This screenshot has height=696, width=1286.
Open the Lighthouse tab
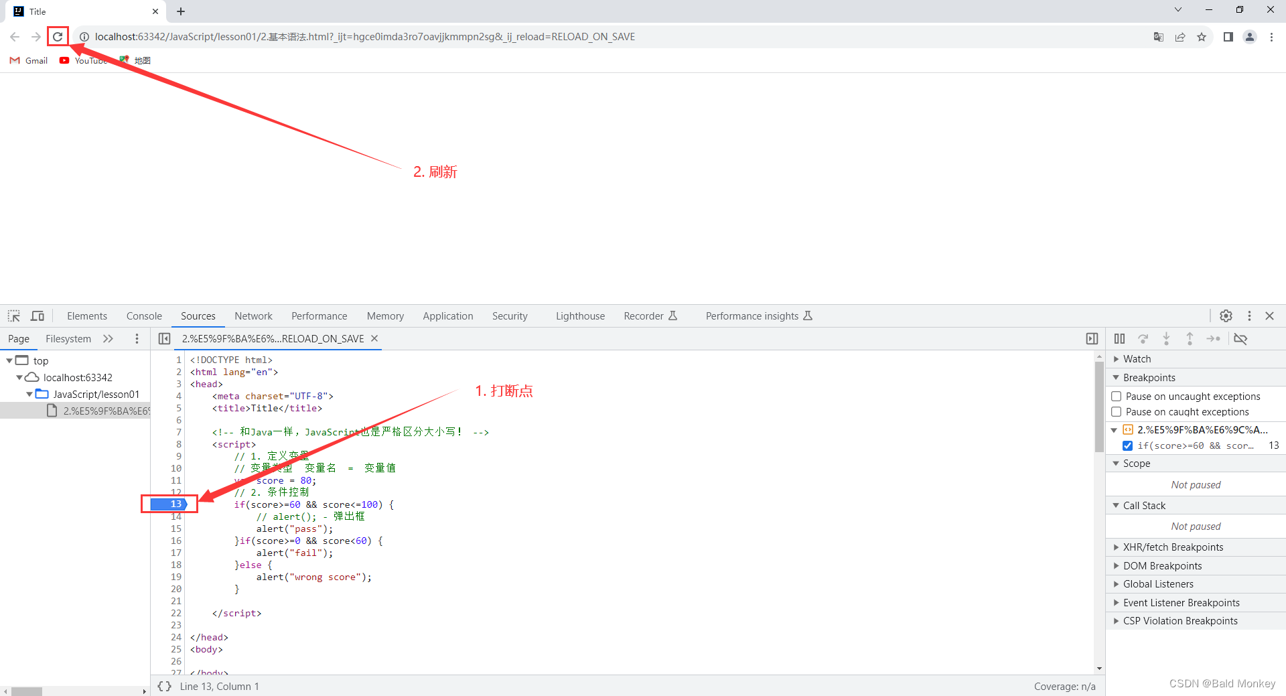click(x=580, y=316)
